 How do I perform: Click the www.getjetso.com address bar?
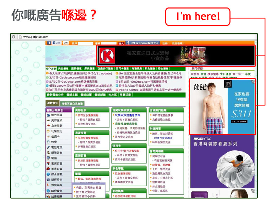pos(137,37)
